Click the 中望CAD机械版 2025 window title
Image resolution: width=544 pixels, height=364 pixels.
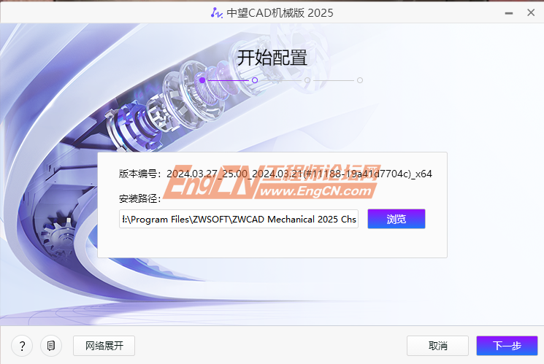(x=280, y=13)
